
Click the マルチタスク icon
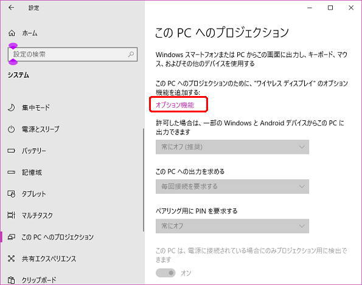[12, 215]
